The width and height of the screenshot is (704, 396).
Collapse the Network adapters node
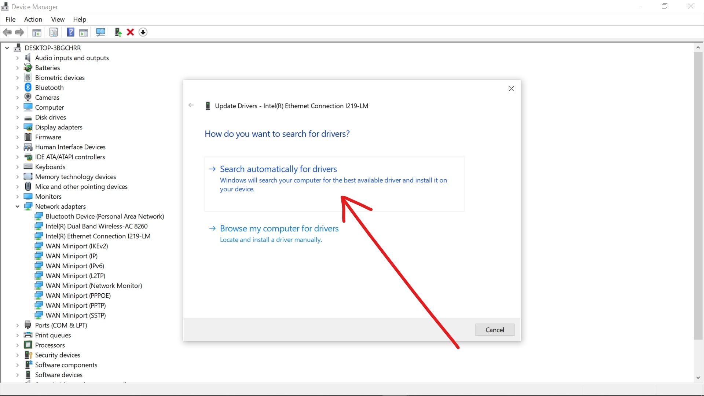17,206
